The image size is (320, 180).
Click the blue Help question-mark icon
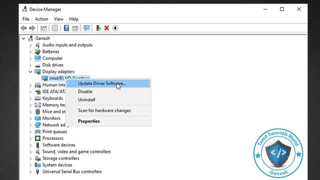click(66, 28)
